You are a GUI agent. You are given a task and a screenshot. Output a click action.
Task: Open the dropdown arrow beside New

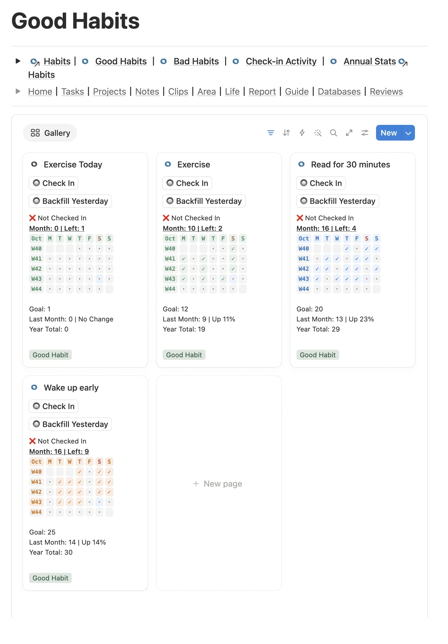(x=408, y=133)
